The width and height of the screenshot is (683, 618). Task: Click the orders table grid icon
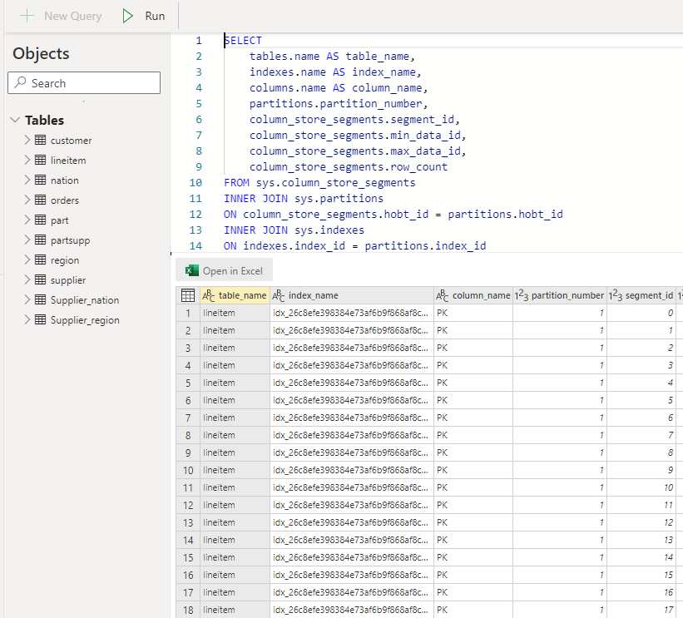pos(40,200)
